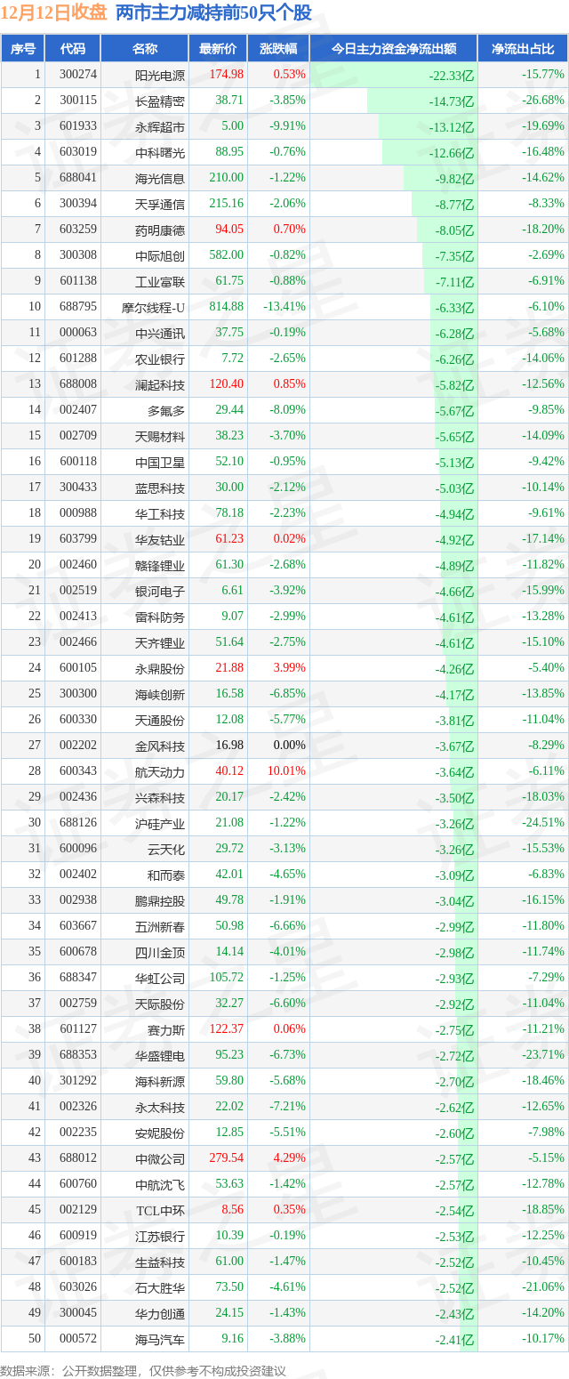Click the 涨跌幅 column header
569x1379 pixels.
(x=278, y=49)
